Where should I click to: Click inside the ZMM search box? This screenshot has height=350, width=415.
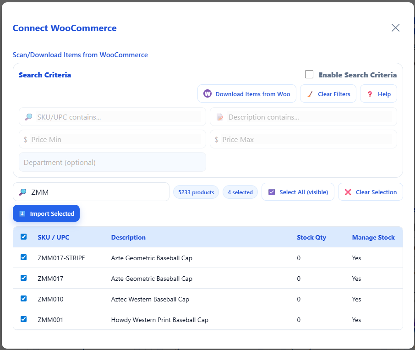coord(91,191)
